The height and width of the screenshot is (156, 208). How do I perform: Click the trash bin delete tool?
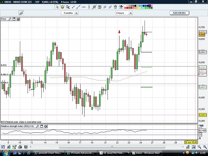115,7
